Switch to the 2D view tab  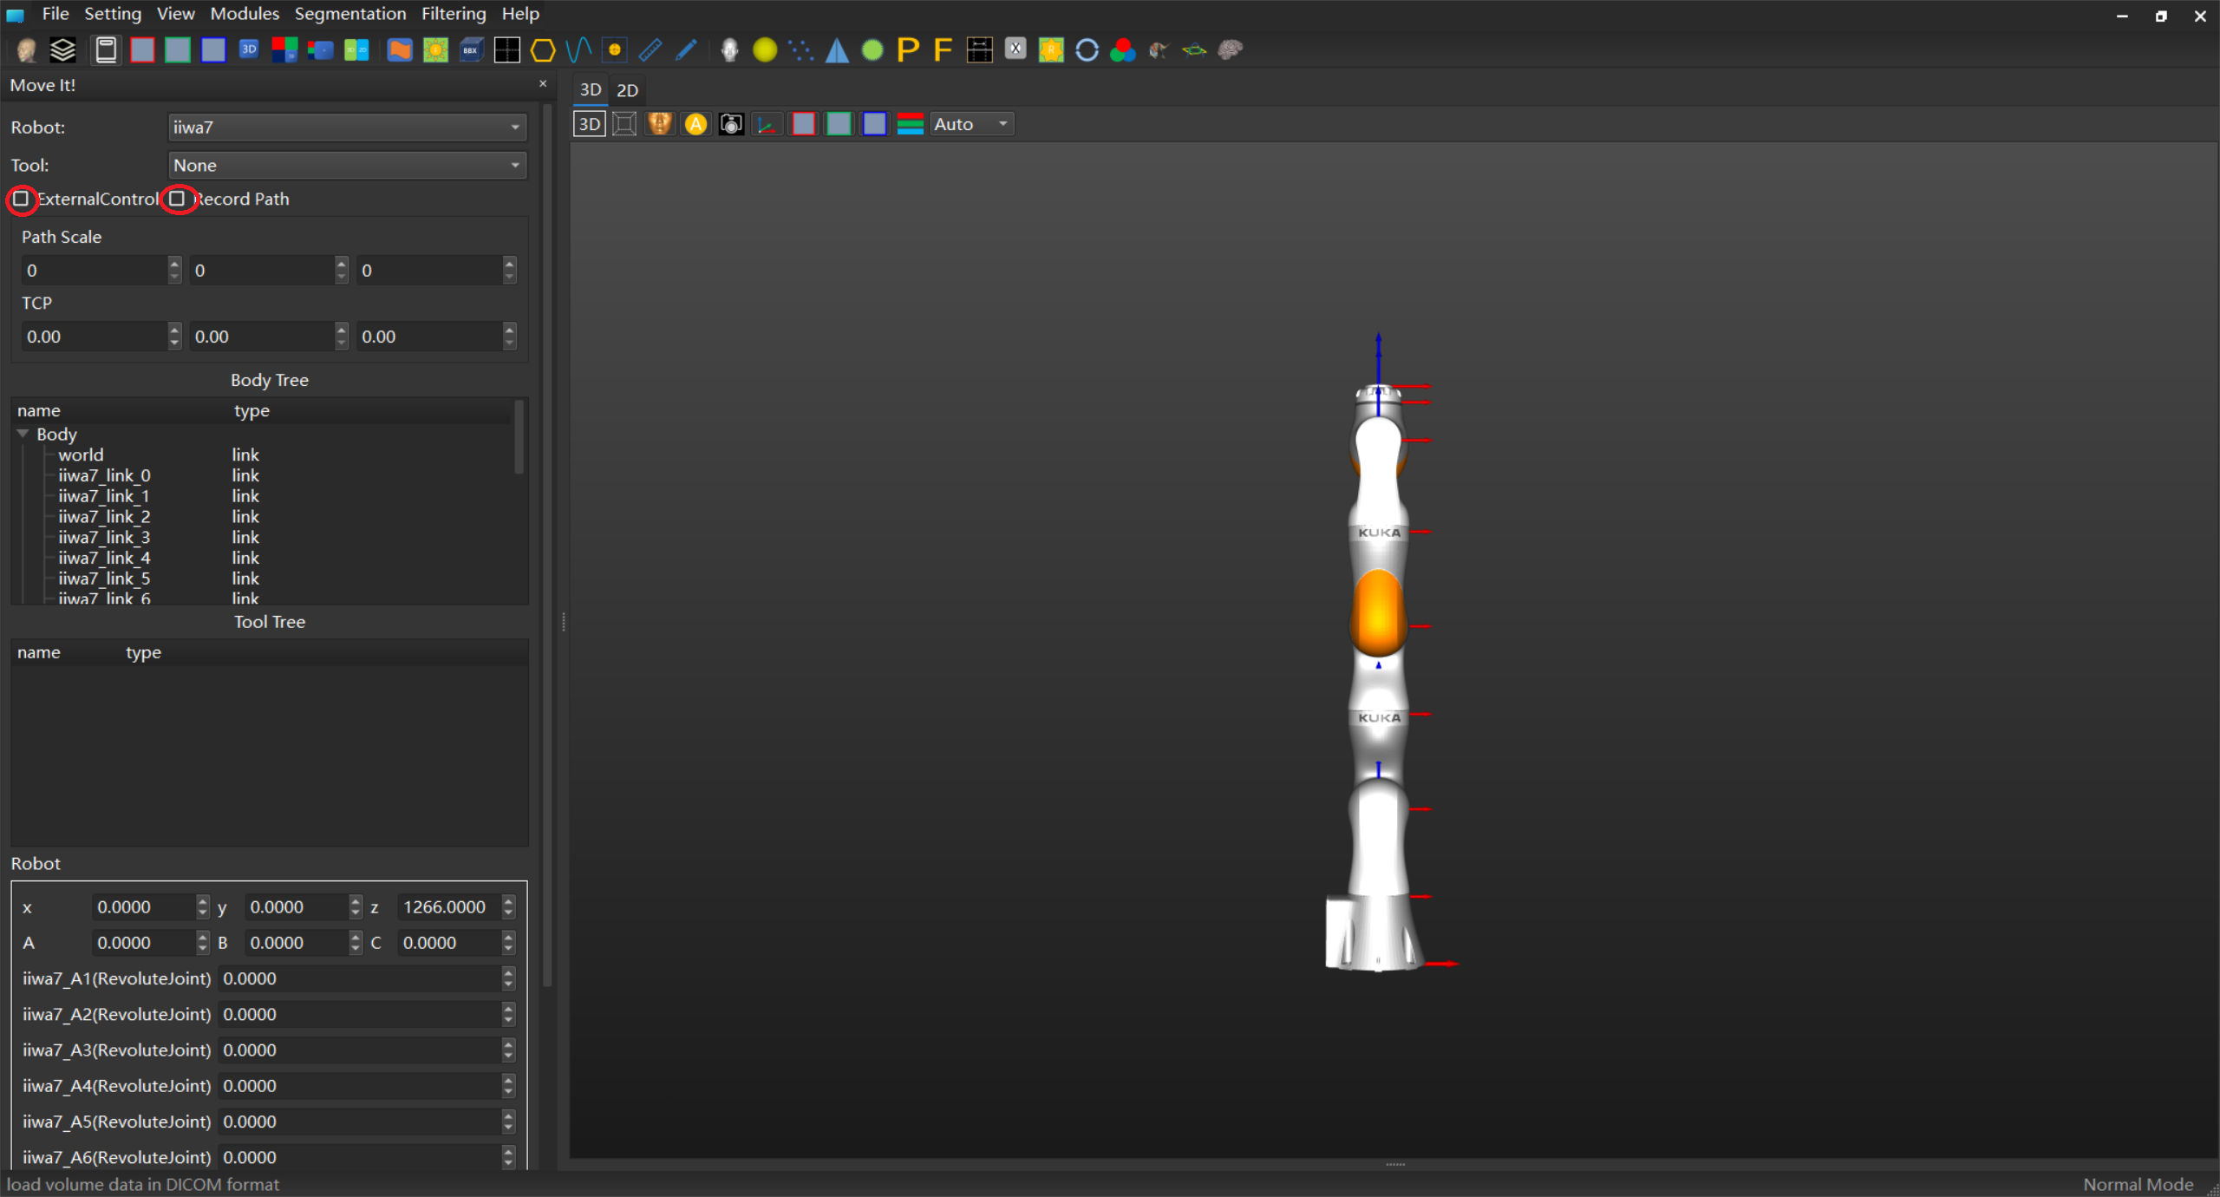click(627, 90)
